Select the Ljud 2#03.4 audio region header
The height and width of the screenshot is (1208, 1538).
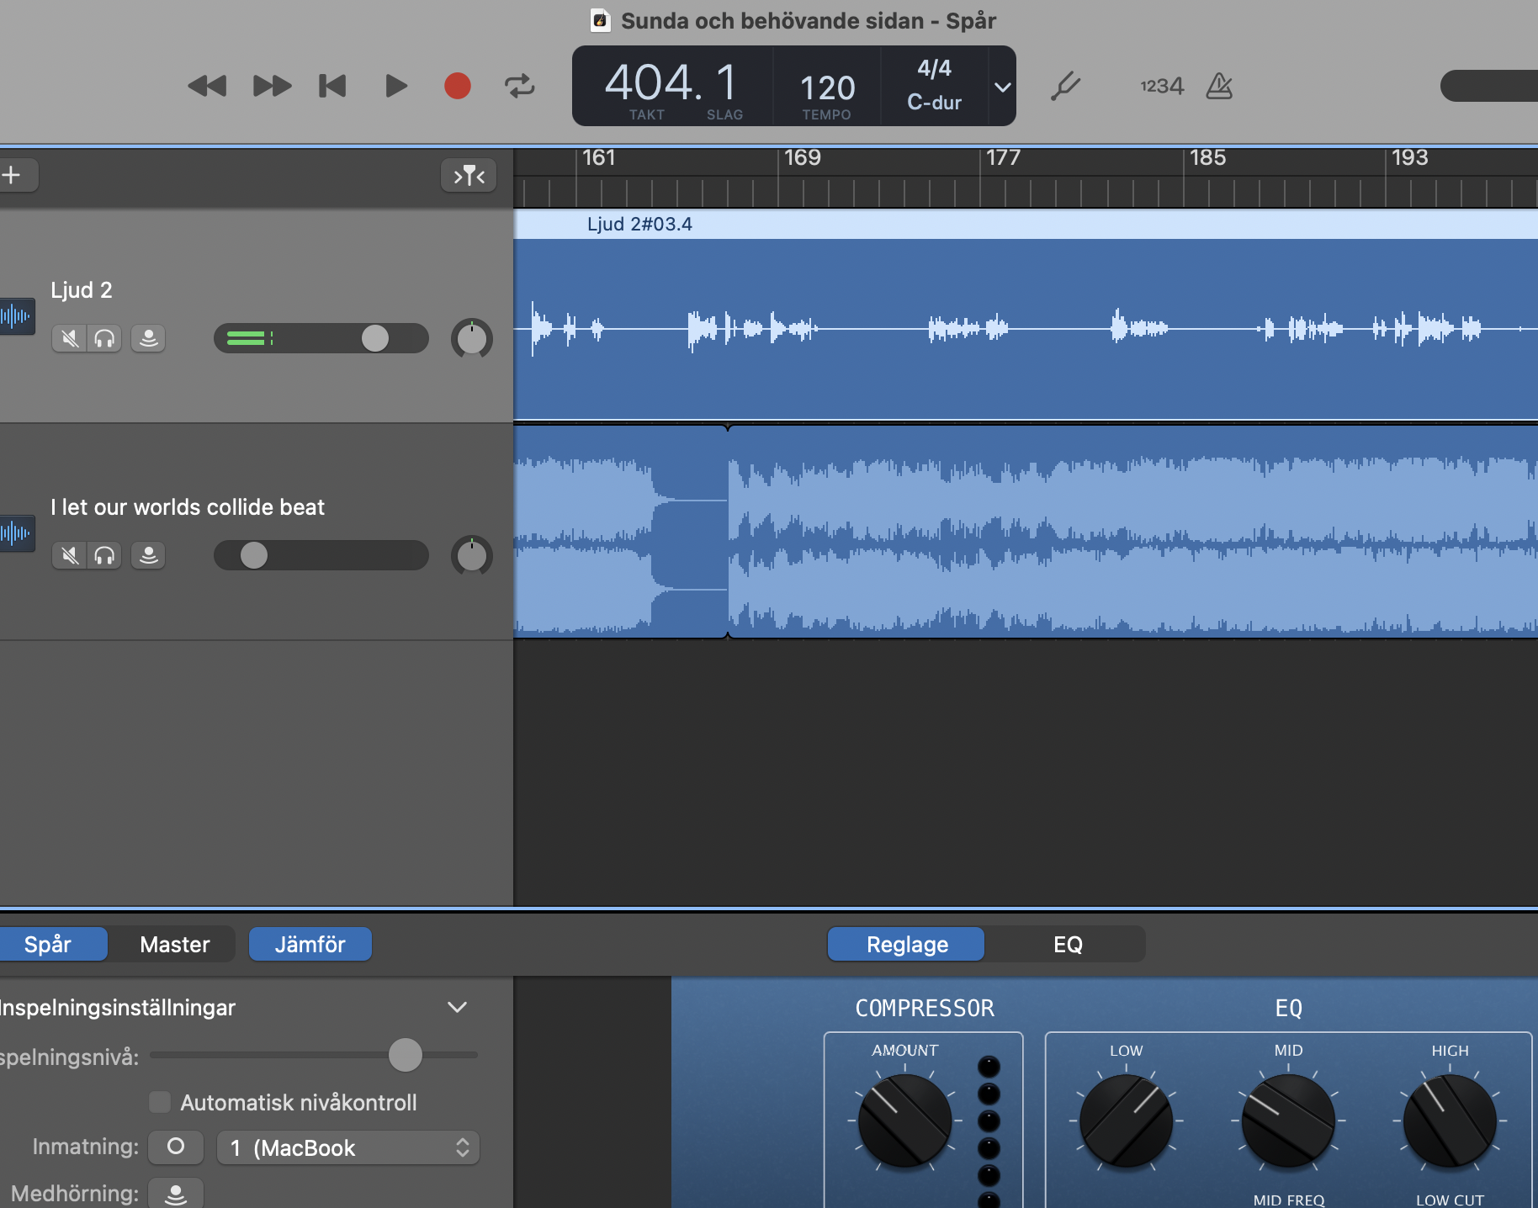[639, 224]
